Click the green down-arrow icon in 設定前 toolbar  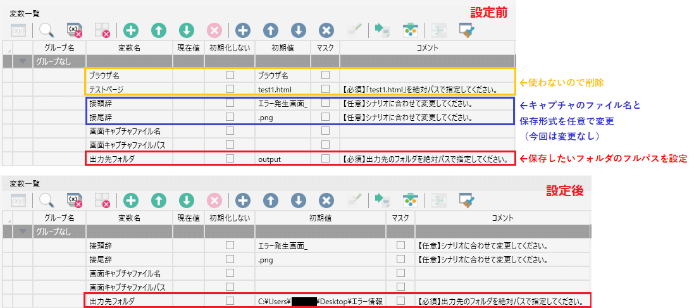click(x=187, y=30)
